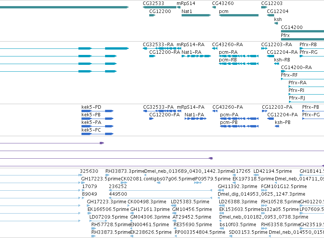
Task: Click protein CG12203-PA
Action: pos(277,107)
